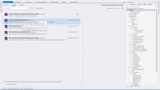160x90 pixels.
Task: Open dbo.BookPictures [Data] tab
Action: tap(40, 2)
